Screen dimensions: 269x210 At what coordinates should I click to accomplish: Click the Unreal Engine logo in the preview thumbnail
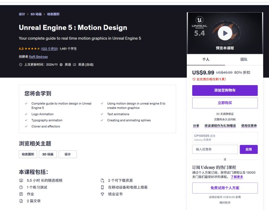[x=199, y=20]
